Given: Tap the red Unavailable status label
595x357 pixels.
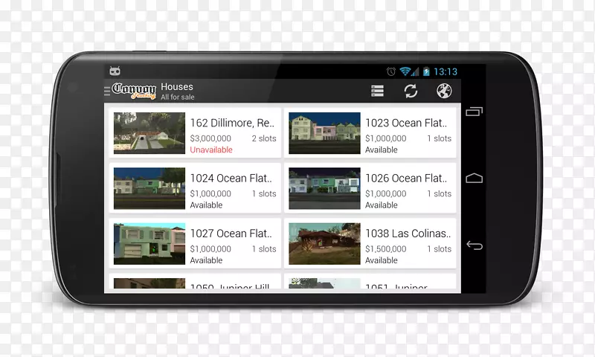Looking at the screenshot, I should coord(211,149).
